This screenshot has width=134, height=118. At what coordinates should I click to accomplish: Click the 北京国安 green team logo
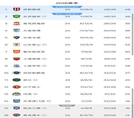17,16
